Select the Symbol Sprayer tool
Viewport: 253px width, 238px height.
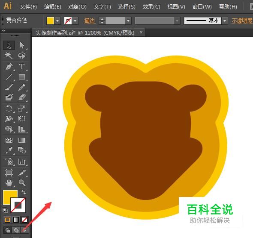pyautogui.click(x=9, y=162)
